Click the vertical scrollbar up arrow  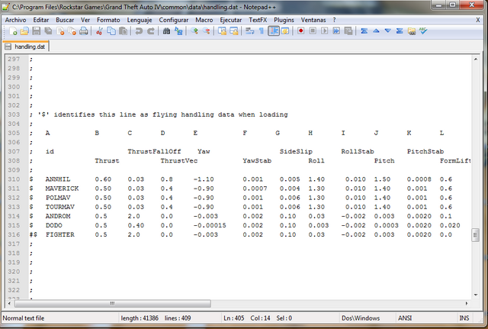(x=476, y=60)
